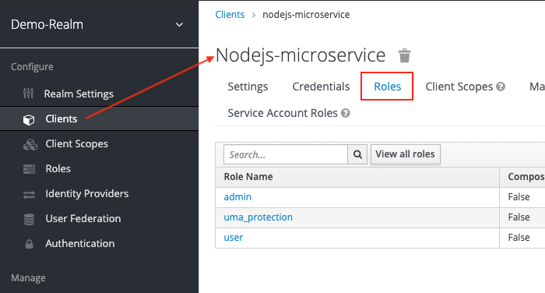Focus the roles Search input field
545x293 pixels.
click(x=286, y=154)
